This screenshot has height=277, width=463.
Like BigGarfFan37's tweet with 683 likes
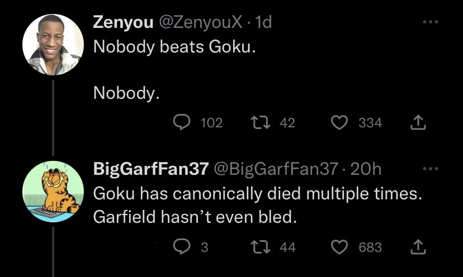coord(339,246)
